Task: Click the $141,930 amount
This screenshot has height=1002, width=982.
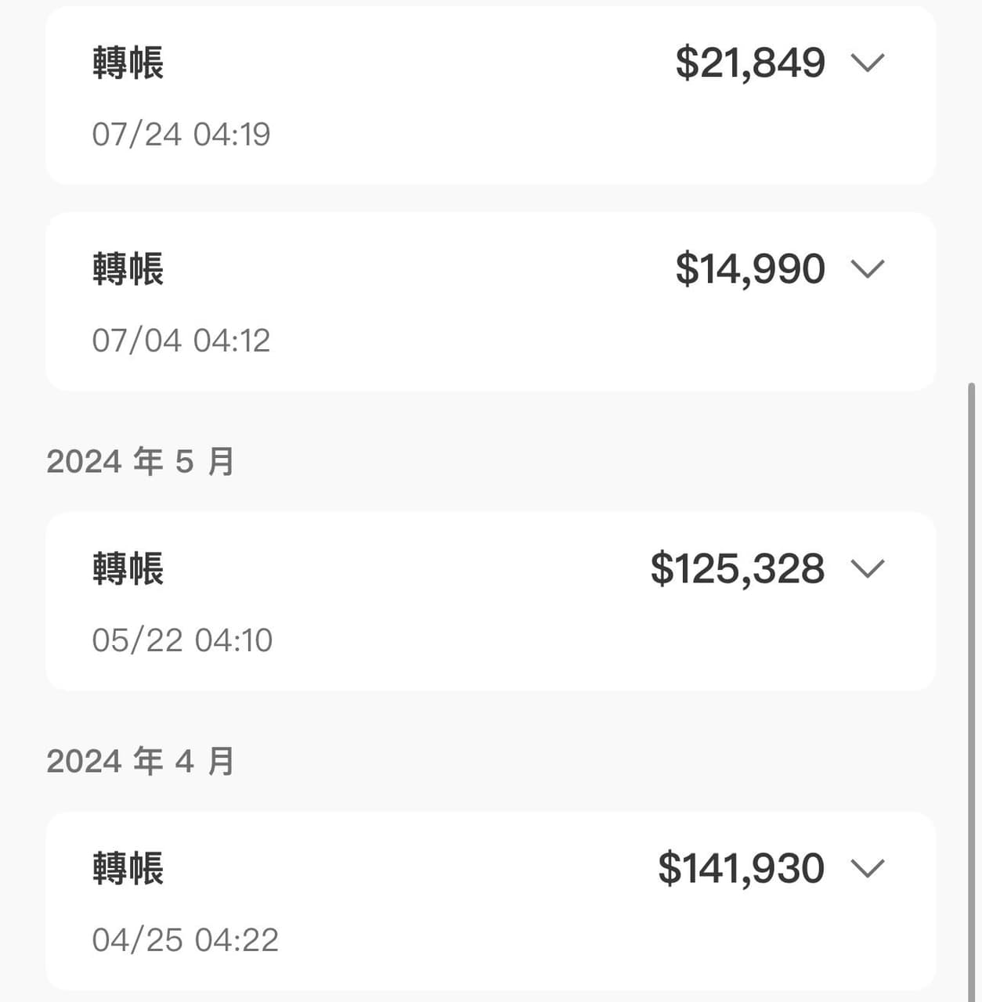Action: point(741,868)
